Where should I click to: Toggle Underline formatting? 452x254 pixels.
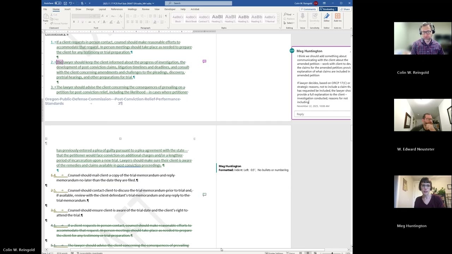[83, 22]
